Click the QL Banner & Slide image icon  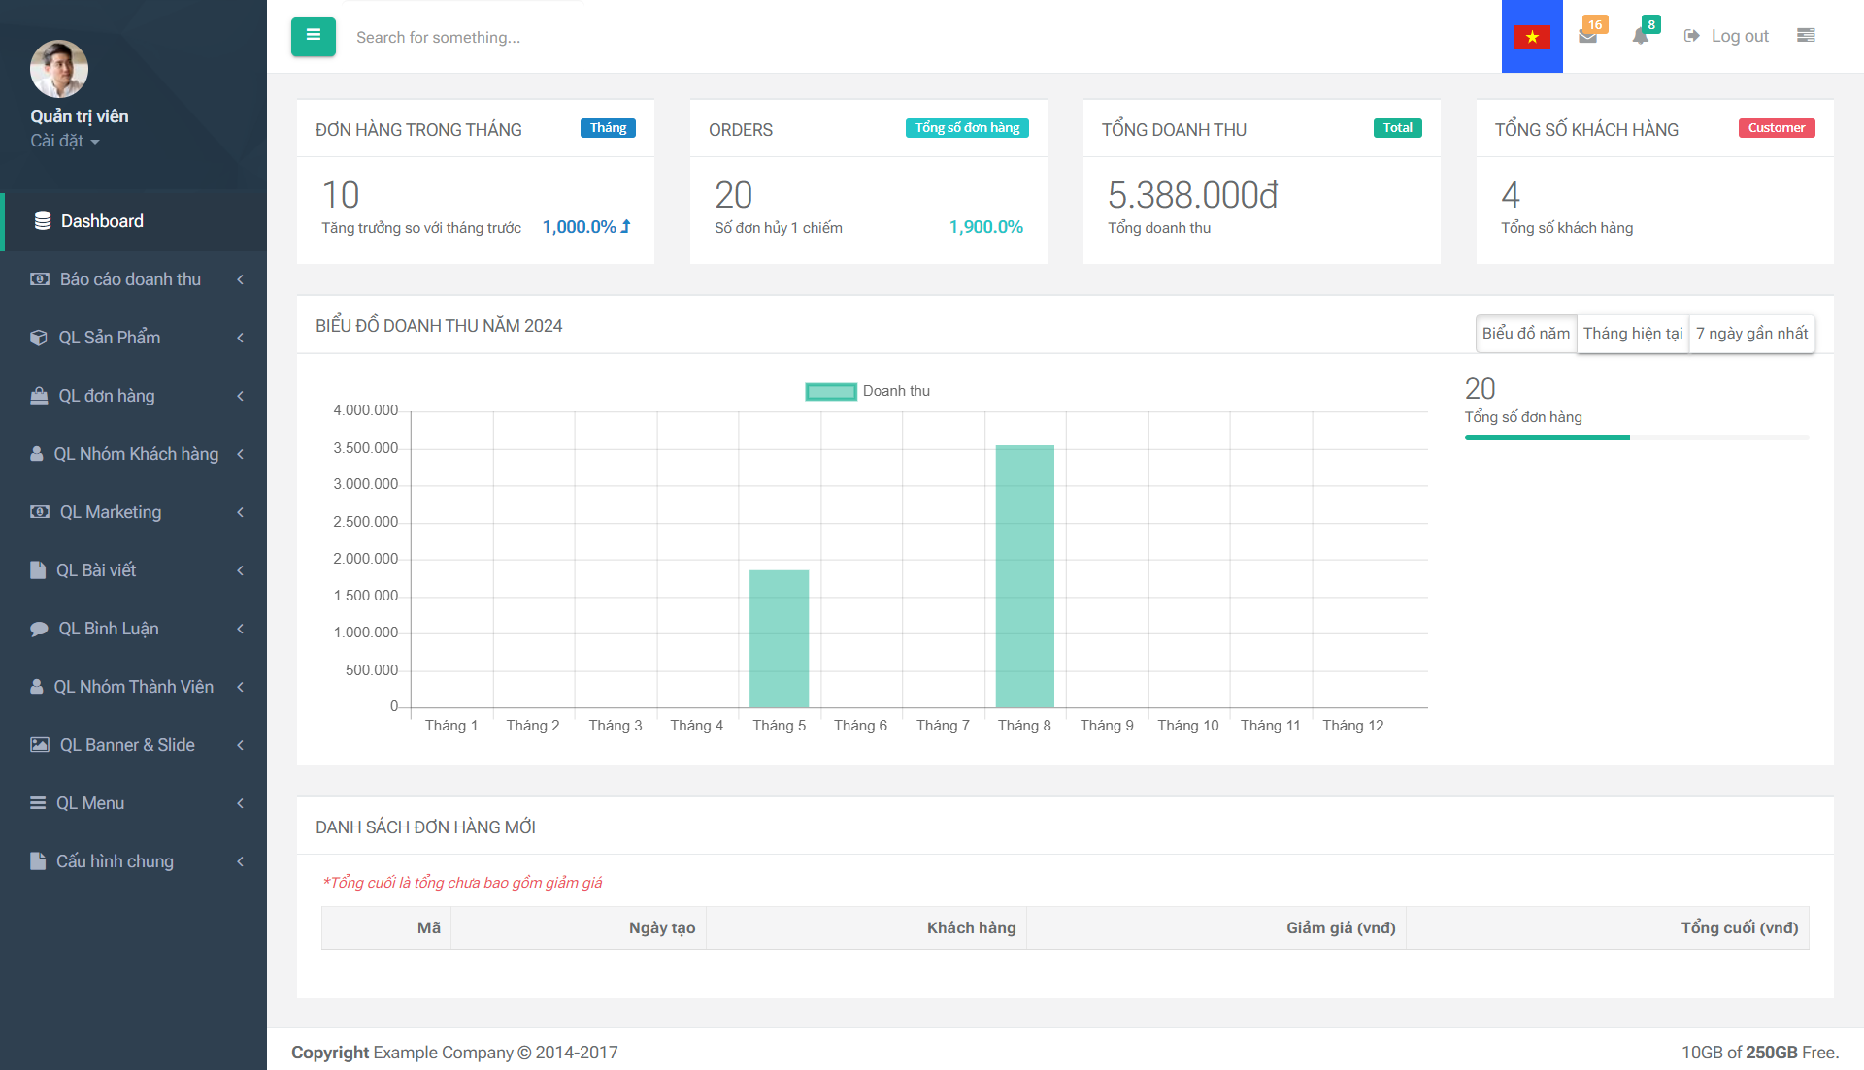click(x=40, y=745)
